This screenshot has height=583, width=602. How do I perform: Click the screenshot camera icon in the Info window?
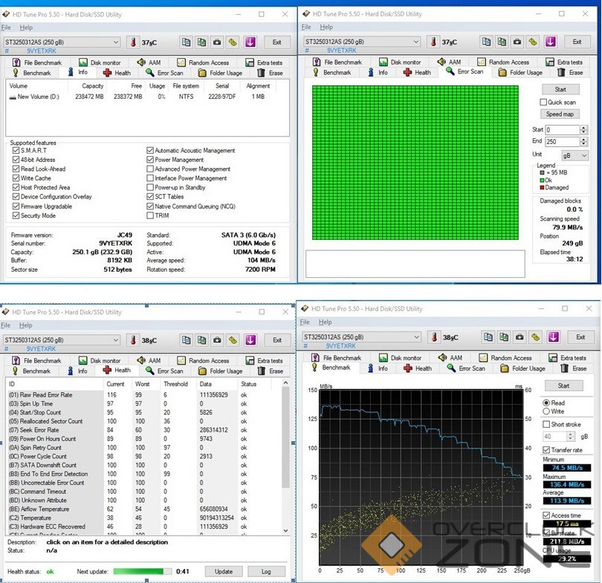click(x=217, y=42)
